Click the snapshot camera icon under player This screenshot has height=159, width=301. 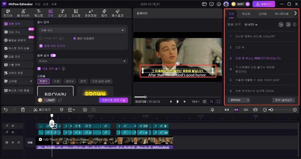point(205,102)
